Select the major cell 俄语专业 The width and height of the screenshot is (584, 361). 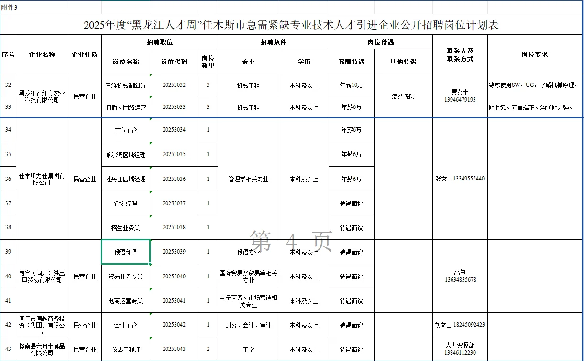(x=248, y=252)
